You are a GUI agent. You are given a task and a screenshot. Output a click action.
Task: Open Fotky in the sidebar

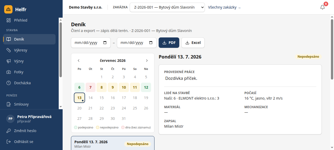tap(29, 72)
